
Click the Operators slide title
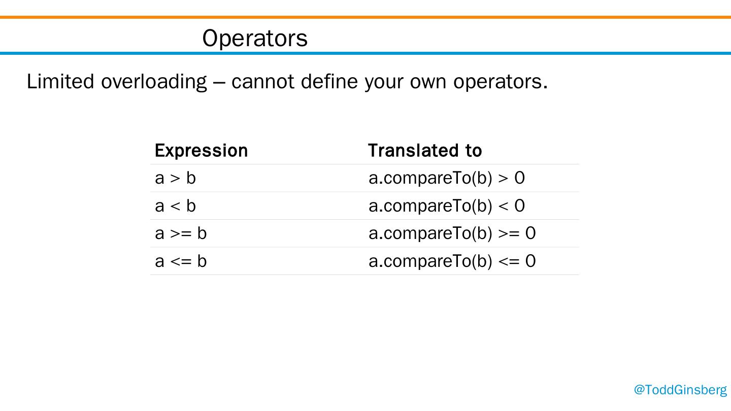[x=255, y=38]
